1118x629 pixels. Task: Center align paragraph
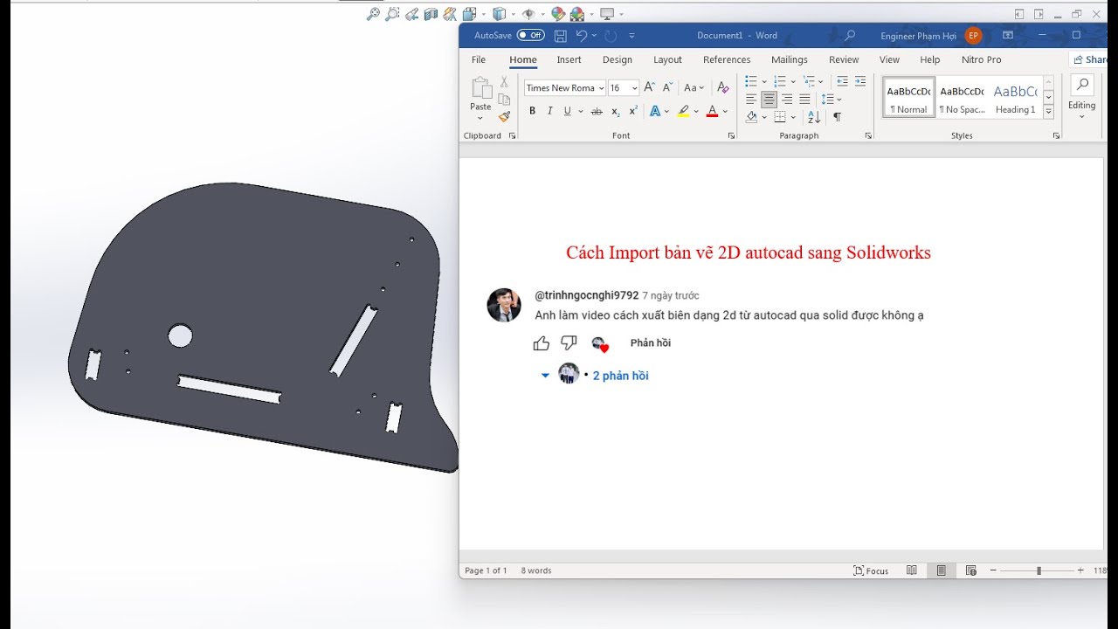coord(769,100)
